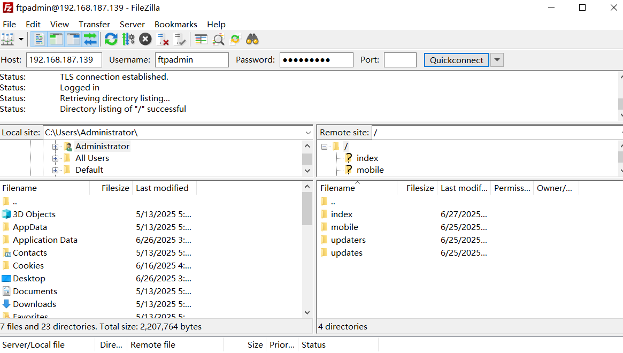Open the Bookmarks menu
The image size is (623, 353).
[175, 24]
